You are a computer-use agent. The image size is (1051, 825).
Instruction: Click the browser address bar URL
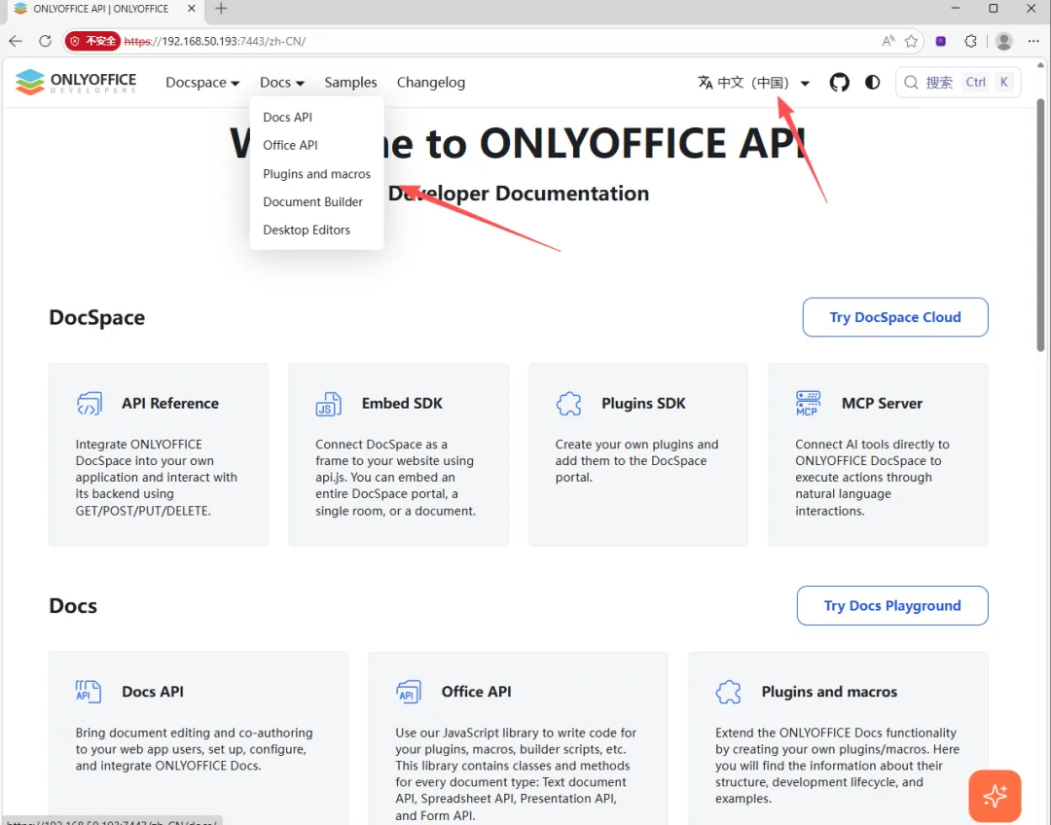coord(215,41)
